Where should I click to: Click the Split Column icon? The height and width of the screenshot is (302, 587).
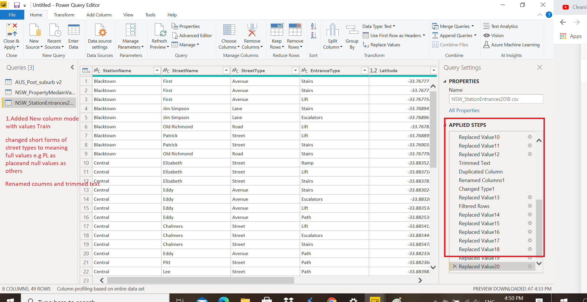click(332, 30)
